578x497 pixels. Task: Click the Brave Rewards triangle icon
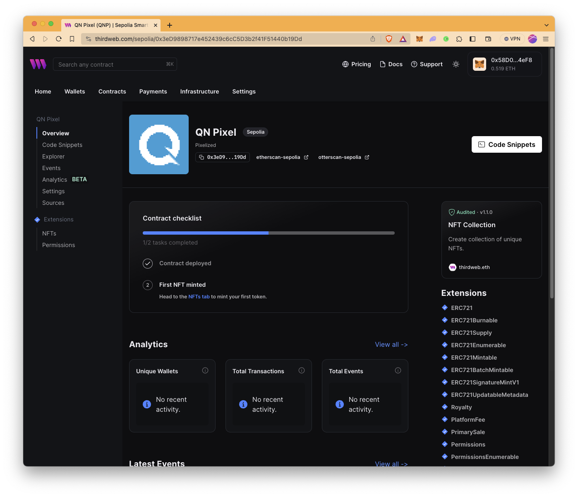pyautogui.click(x=403, y=39)
